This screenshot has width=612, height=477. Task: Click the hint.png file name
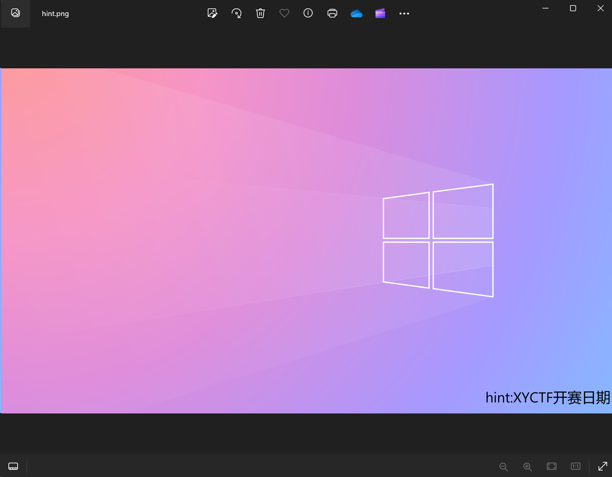tap(55, 14)
